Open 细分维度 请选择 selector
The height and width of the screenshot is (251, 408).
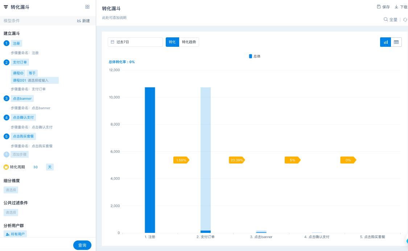pos(11,190)
